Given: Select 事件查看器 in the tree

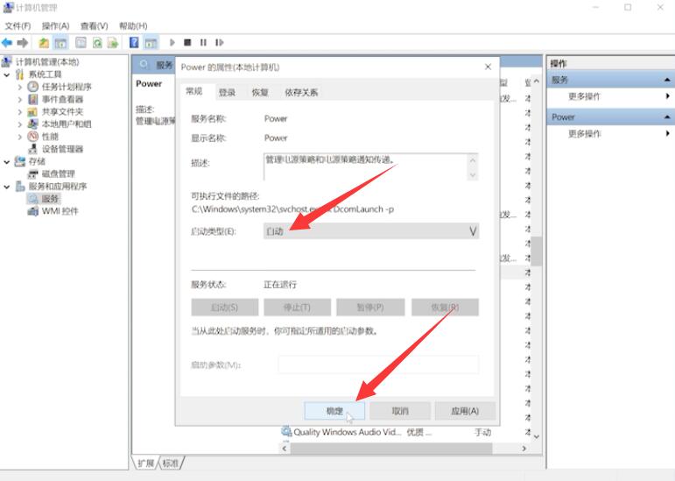Looking at the screenshot, I should (62, 100).
